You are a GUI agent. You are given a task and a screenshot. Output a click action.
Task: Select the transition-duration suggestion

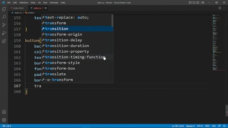pos(77,46)
